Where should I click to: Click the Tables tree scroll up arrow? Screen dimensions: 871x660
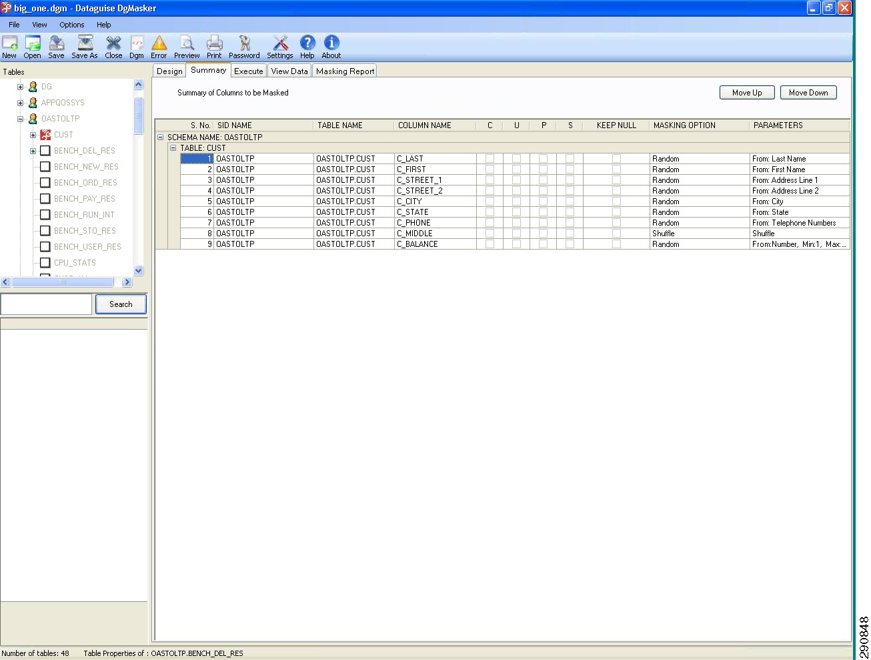(x=139, y=85)
